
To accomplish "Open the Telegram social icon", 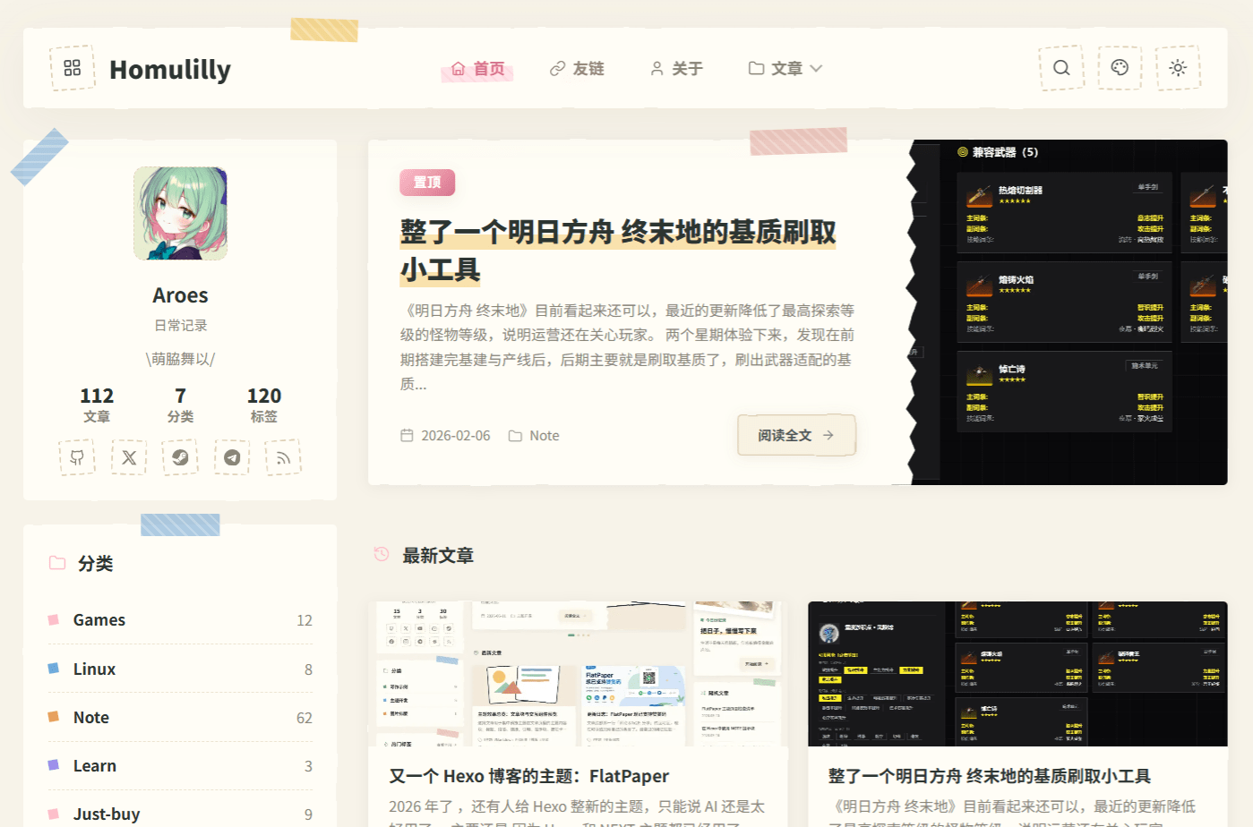I will (x=232, y=457).
